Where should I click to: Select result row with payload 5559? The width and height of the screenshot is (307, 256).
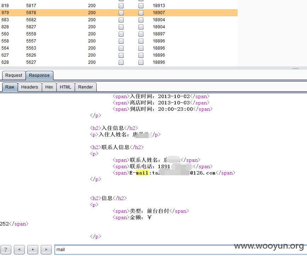[x=119, y=34]
